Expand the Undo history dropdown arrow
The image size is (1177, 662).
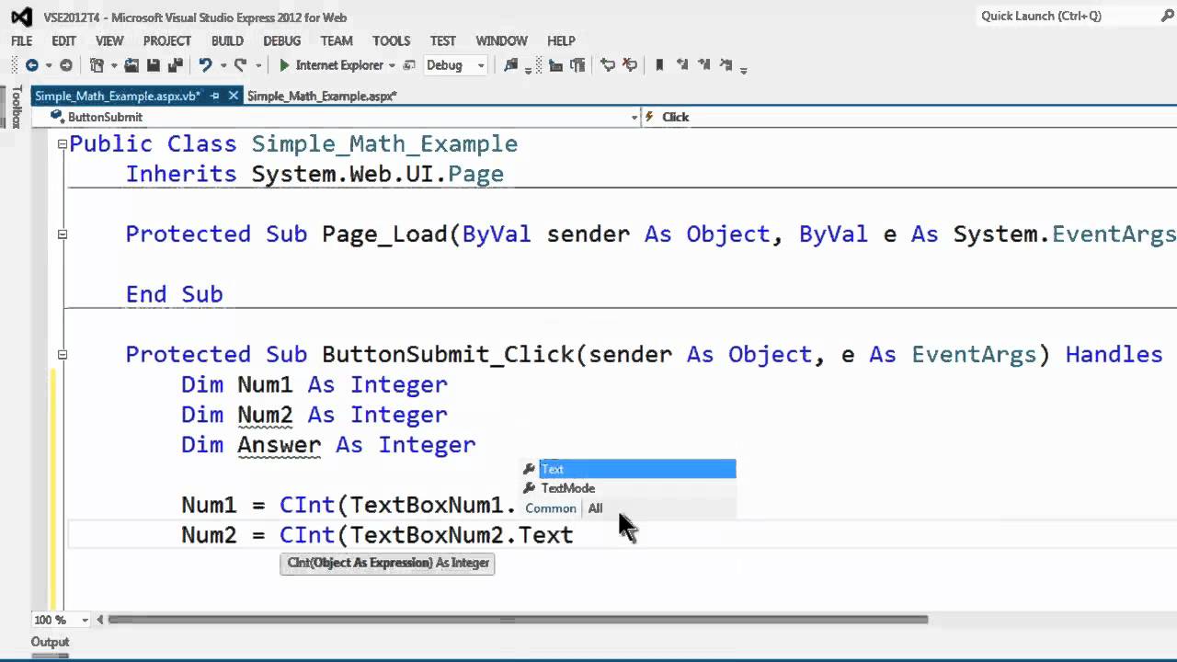[223, 65]
